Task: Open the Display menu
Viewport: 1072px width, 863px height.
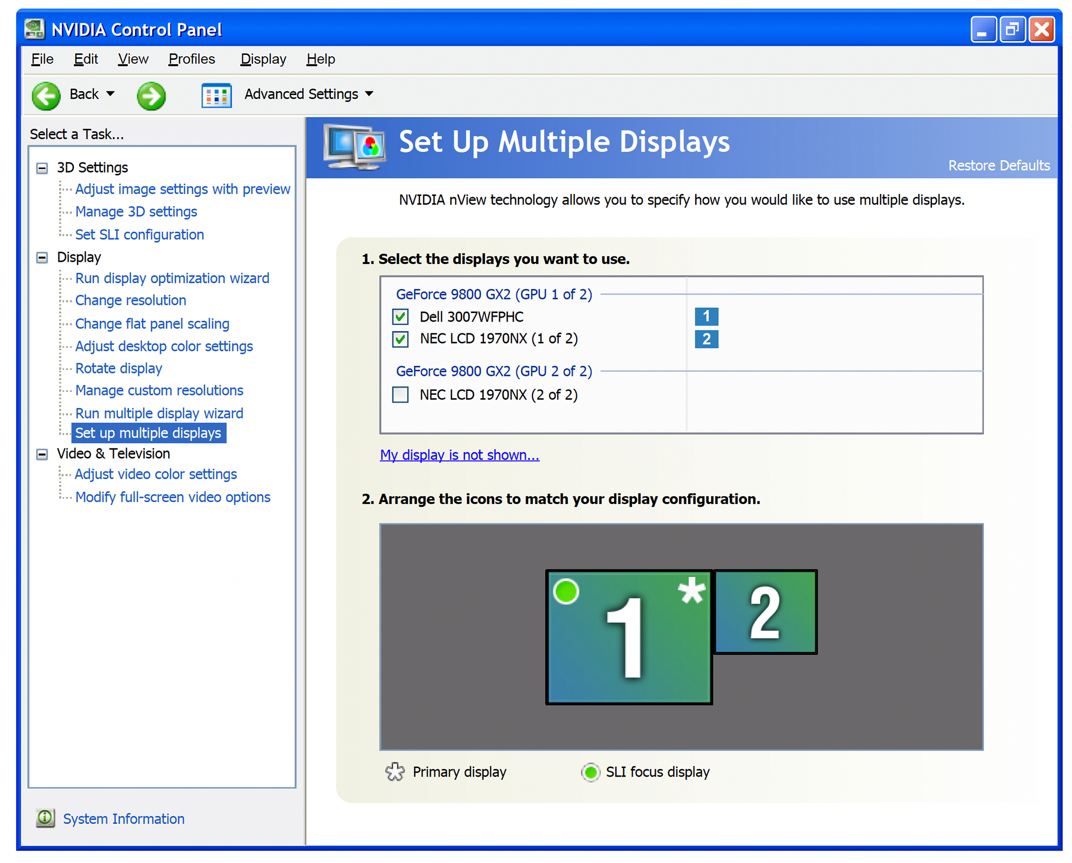Action: pos(263,59)
